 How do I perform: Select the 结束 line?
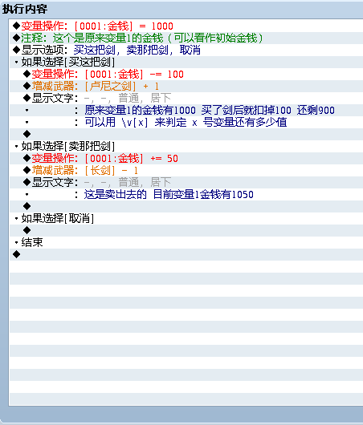point(186,242)
